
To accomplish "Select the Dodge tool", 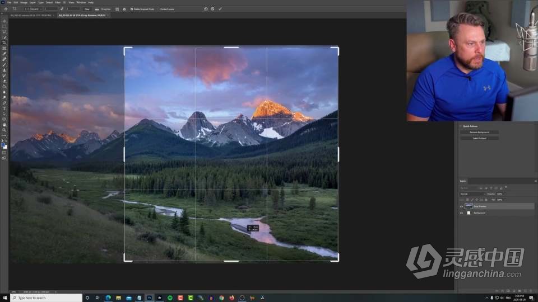I will [4, 97].
